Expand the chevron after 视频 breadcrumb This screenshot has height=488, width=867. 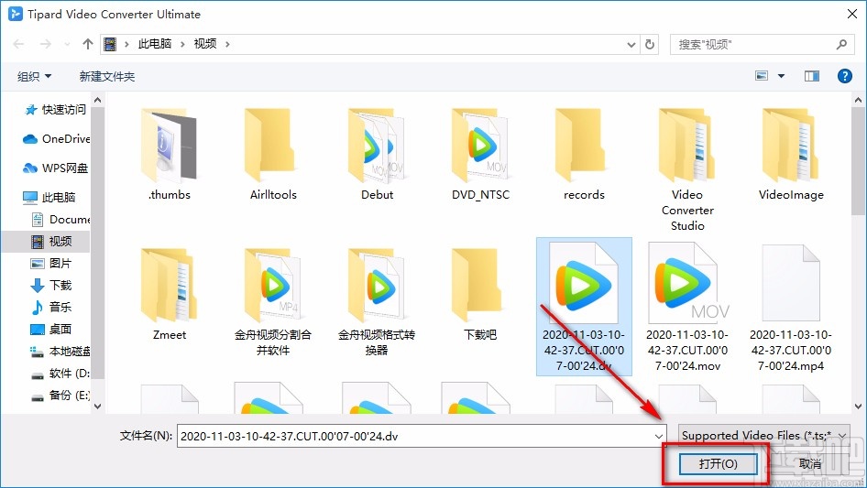[x=227, y=44]
